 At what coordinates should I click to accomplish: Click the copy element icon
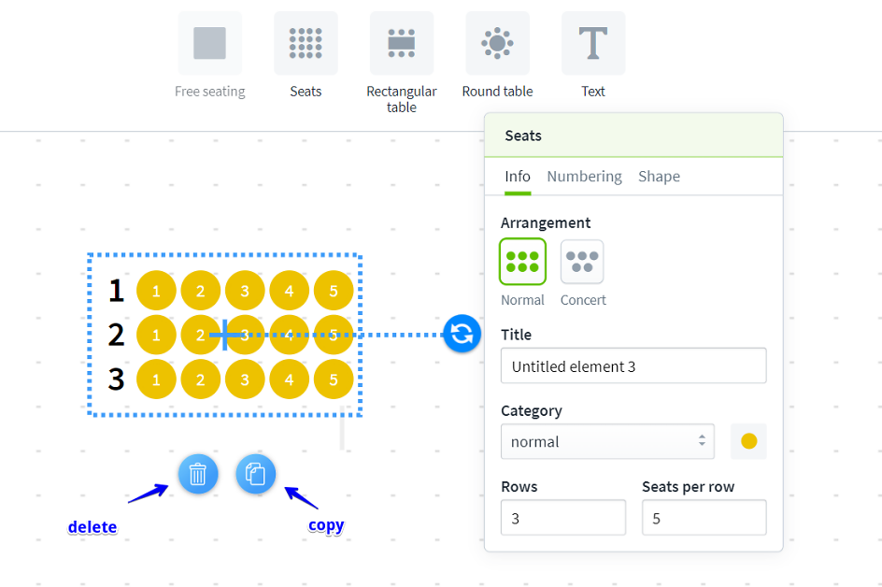tap(256, 474)
